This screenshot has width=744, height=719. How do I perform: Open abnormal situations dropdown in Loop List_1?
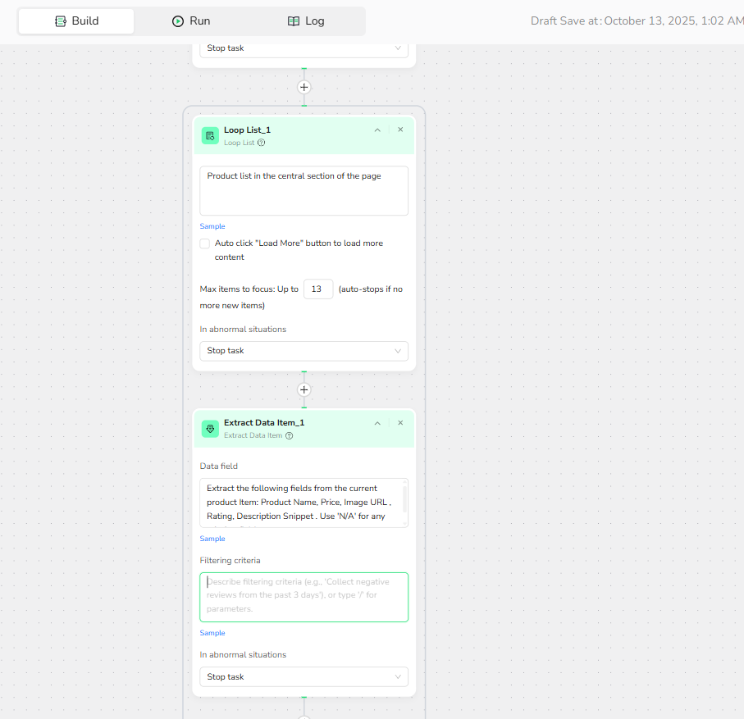304,351
